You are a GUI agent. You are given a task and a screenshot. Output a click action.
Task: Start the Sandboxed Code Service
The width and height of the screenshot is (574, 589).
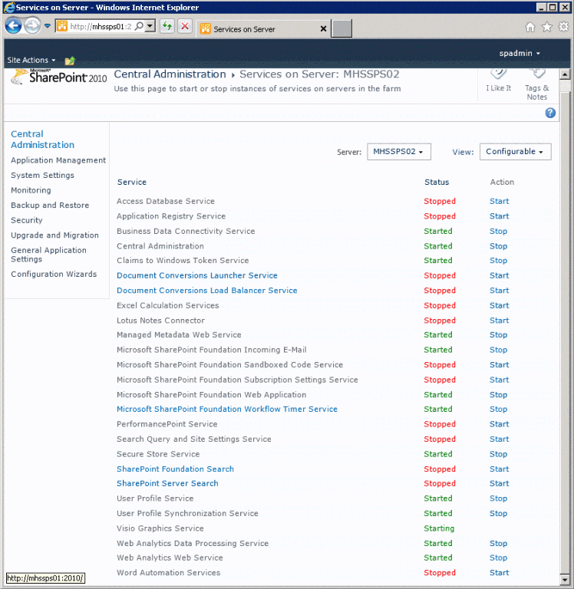[500, 365]
